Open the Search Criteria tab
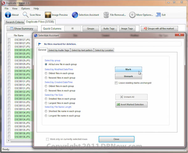This screenshot has height=153, width=188. tap(14, 22)
